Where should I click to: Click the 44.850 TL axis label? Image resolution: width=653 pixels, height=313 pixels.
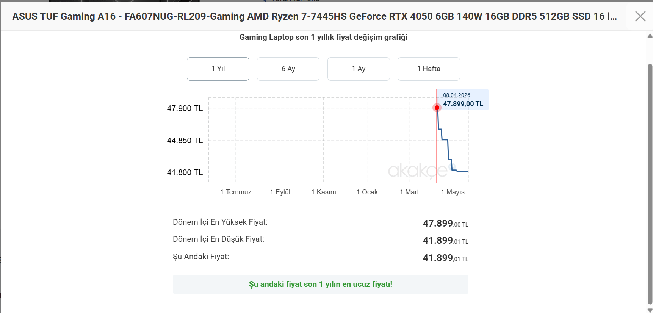[x=185, y=141]
